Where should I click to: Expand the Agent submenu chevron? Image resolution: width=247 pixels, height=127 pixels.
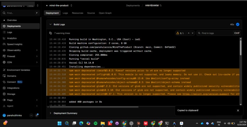tap(37, 106)
